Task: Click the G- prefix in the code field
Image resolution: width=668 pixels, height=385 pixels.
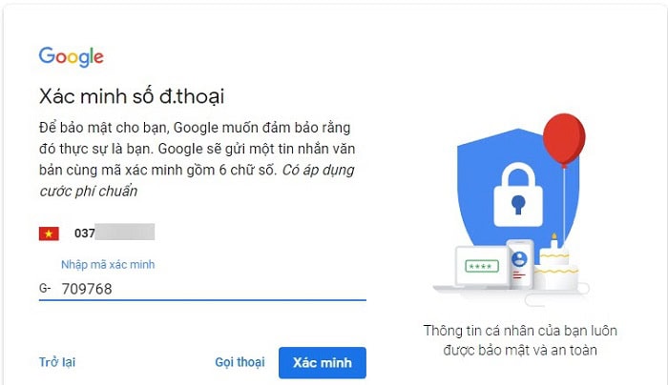Action: point(45,289)
